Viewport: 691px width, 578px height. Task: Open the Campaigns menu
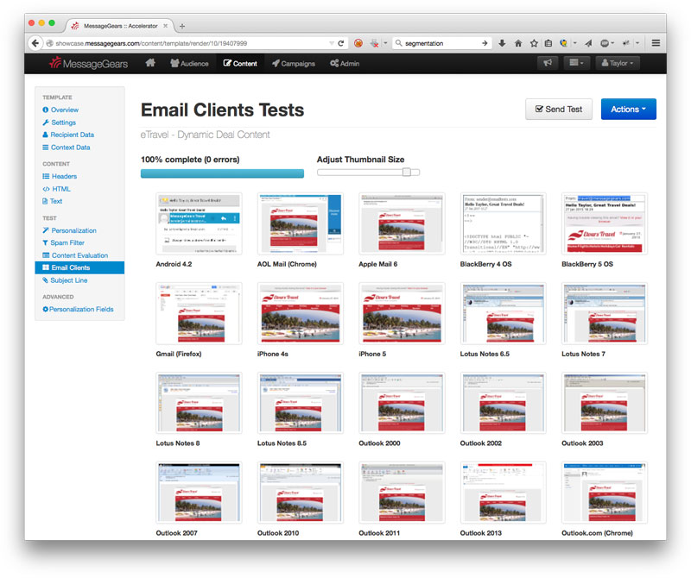(x=294, y=63)
